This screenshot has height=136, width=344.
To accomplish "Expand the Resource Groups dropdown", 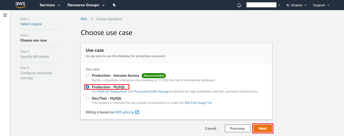I will pos(86,5).
